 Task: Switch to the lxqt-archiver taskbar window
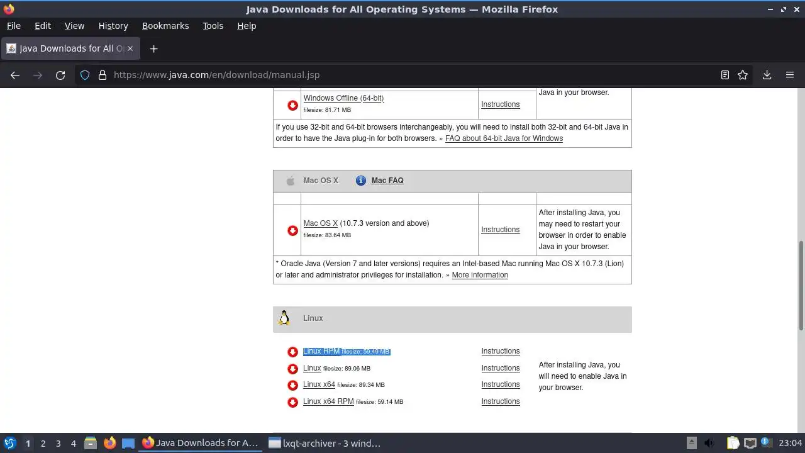coord(325,443)
